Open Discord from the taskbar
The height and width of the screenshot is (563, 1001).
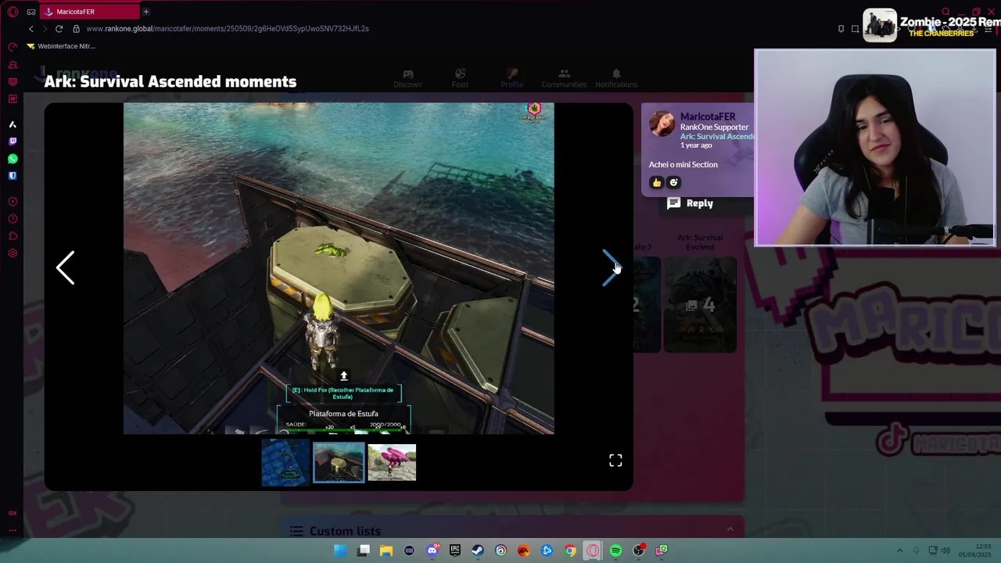[432, 550]
